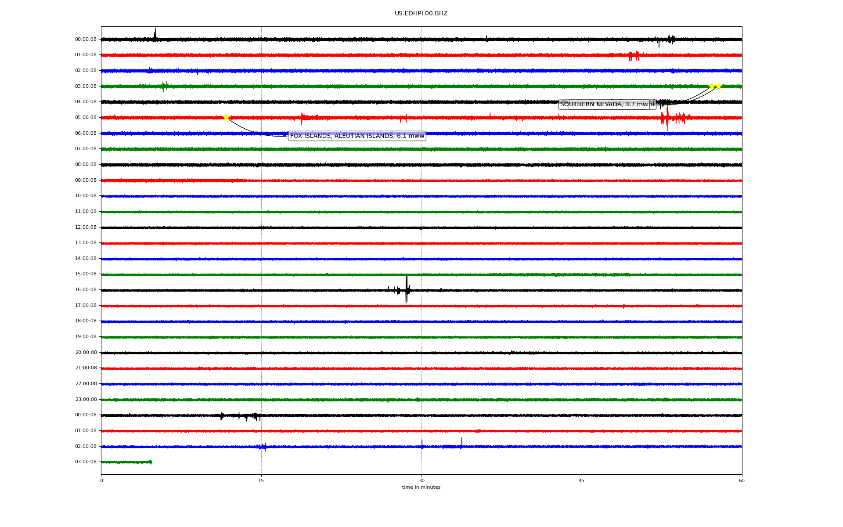Click the yellow star on the red 05:00:08 trace
Screen dimensions: 843x527
(x=226, y=117)
